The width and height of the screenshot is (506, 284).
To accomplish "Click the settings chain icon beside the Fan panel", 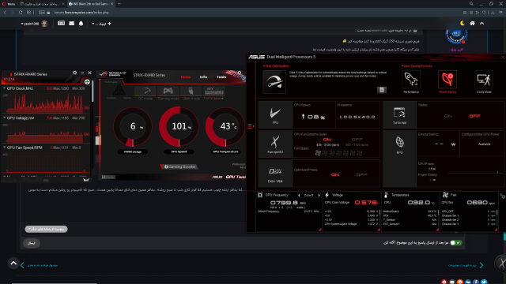I will click(502, 196).
